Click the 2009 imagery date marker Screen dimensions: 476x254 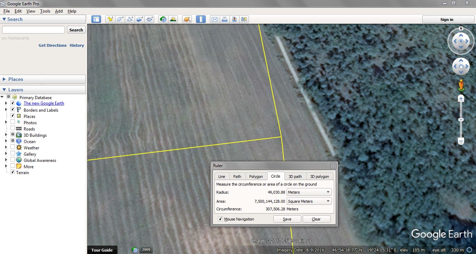146,249
